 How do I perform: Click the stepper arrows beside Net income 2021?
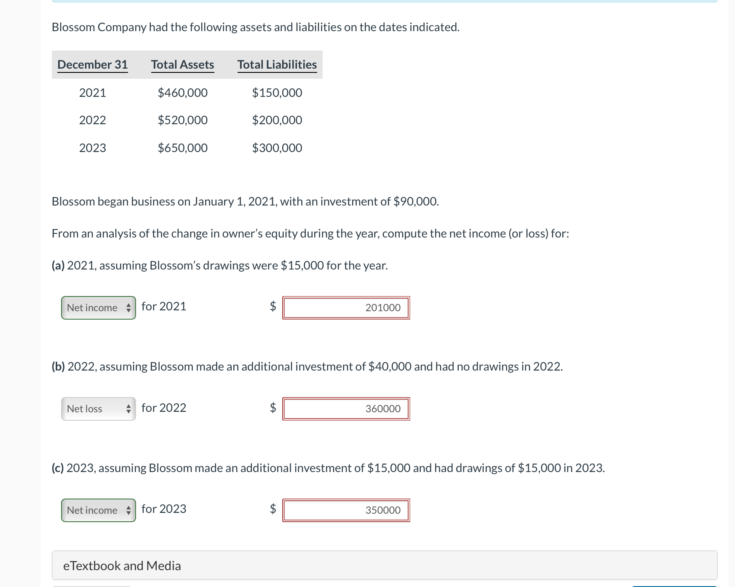pos(128,308)
